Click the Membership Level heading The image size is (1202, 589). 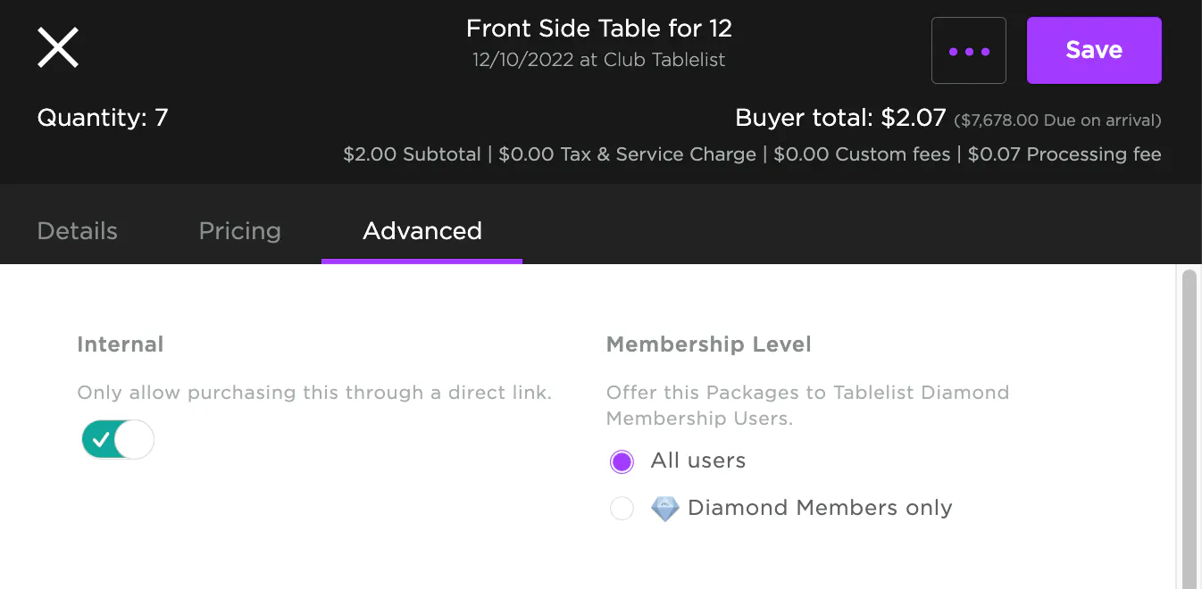point(708,344)
